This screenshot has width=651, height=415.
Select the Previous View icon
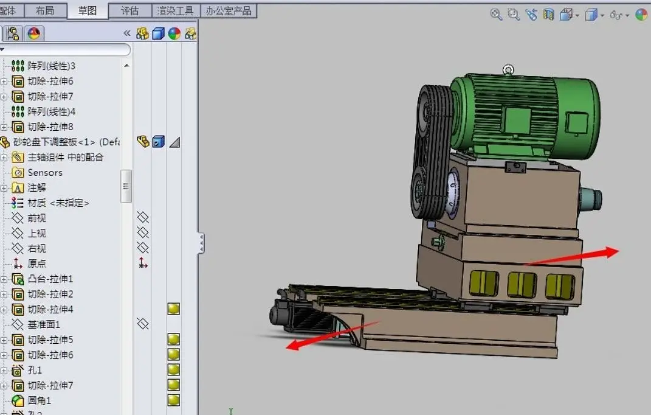pos(532,15)
